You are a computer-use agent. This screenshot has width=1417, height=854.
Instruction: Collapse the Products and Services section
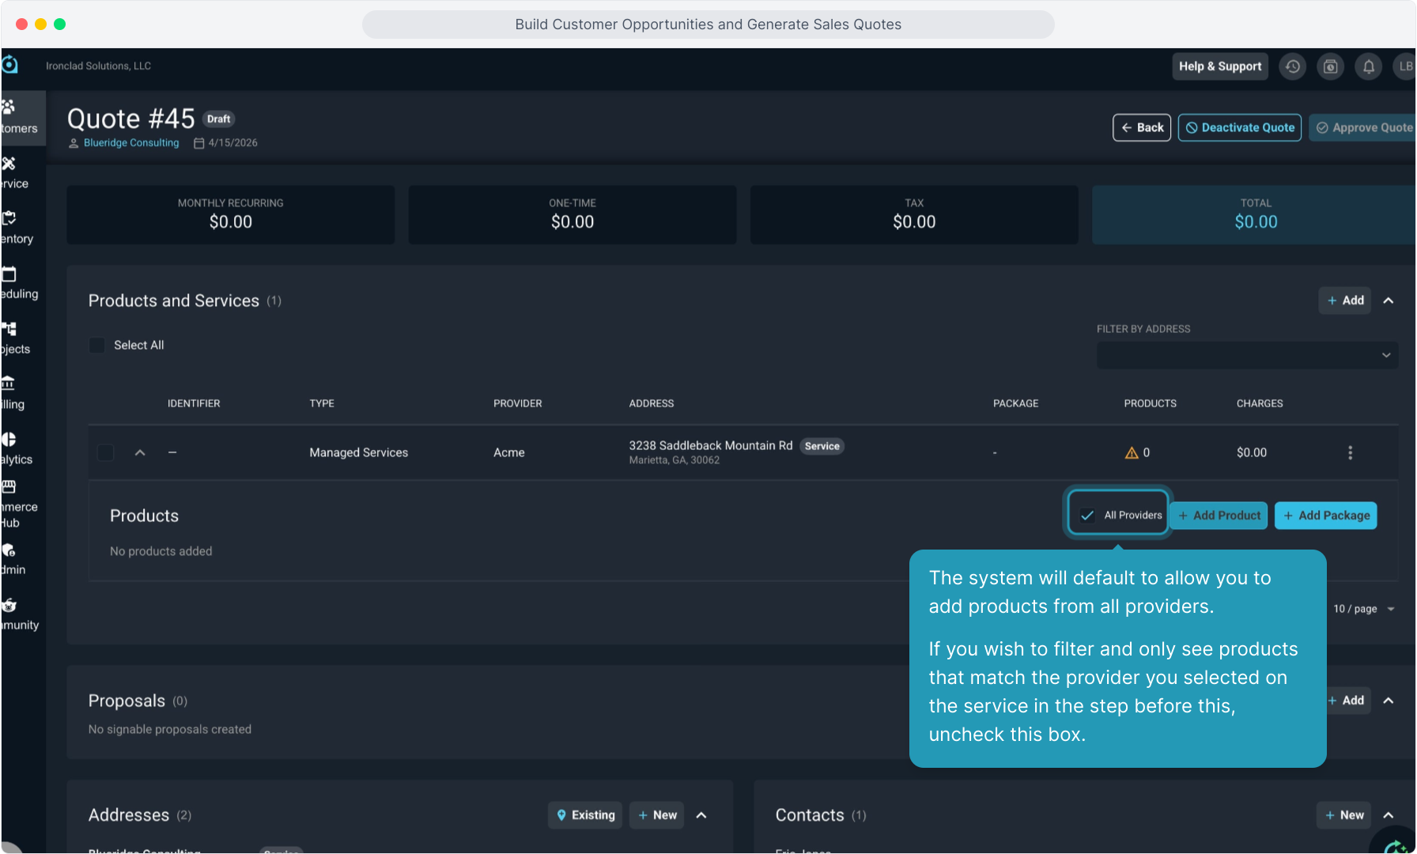point(1388,300)
